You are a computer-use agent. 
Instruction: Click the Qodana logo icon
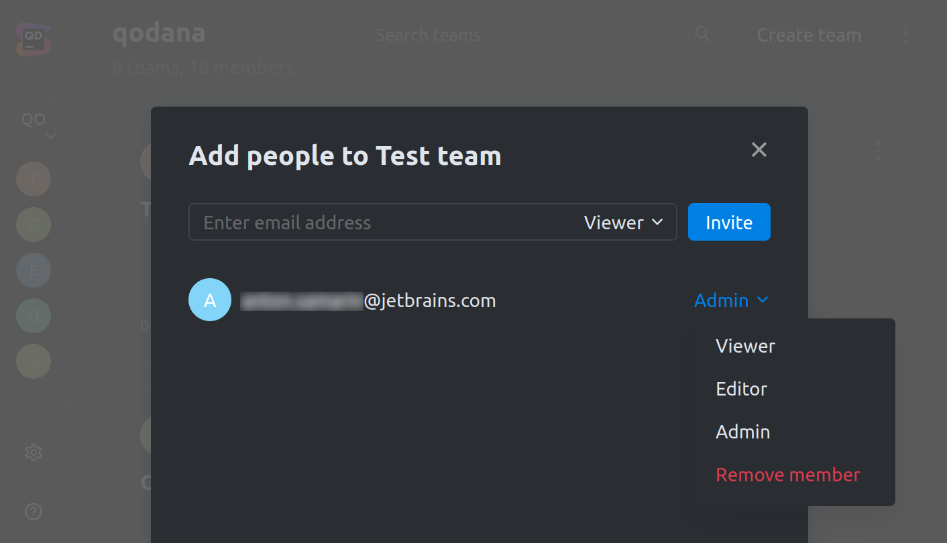coord(33,38)
